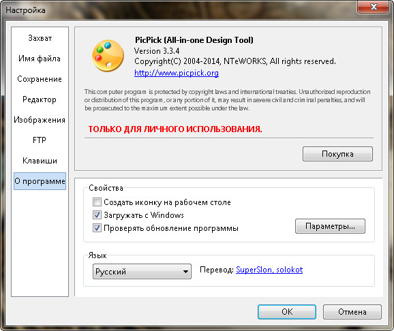The width and height of the screenshot is (394, 331).
Task: Close the Настройка dialog window
Action: click(x=373, y=7)
